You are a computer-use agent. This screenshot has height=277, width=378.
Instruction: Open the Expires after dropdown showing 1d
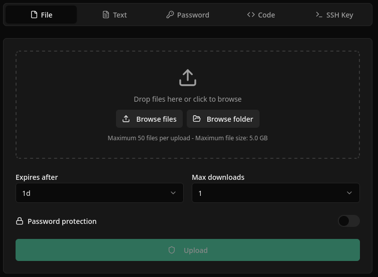pyautogui.click(x=99, y=193)
